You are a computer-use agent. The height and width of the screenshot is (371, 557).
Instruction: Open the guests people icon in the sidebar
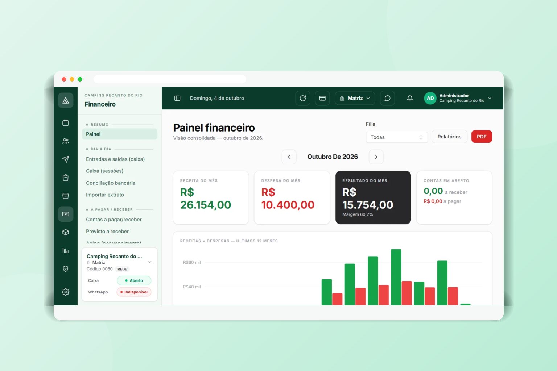pyautogui.click(x=66, y=141)
